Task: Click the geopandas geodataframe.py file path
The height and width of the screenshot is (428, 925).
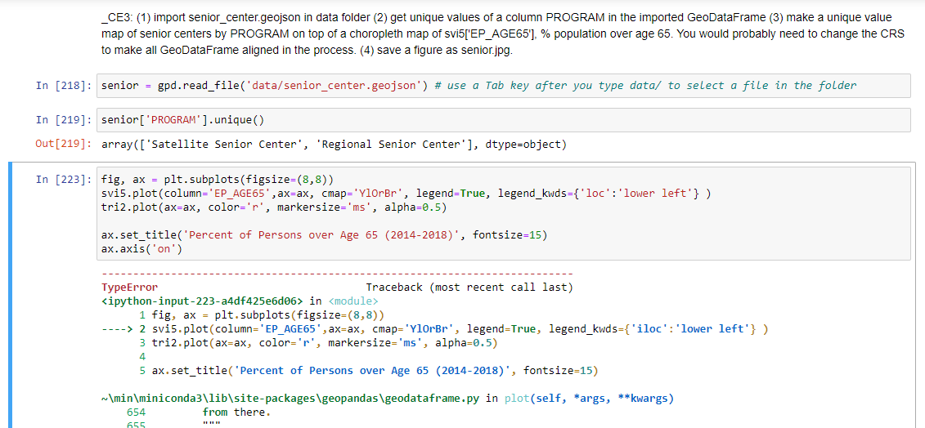Action: click(290, 399)
